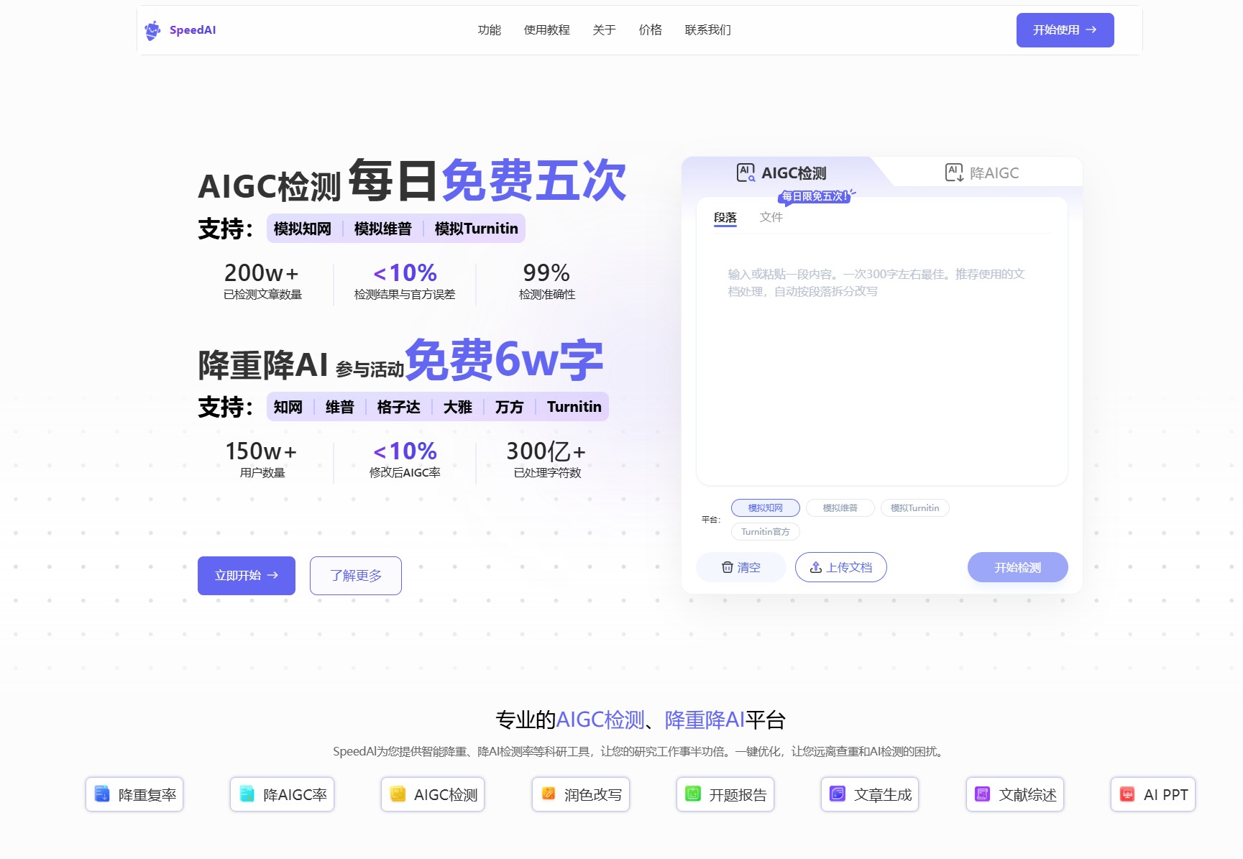
Task: Open the 文章生成 tool icon
Action: tap(838, 794)
